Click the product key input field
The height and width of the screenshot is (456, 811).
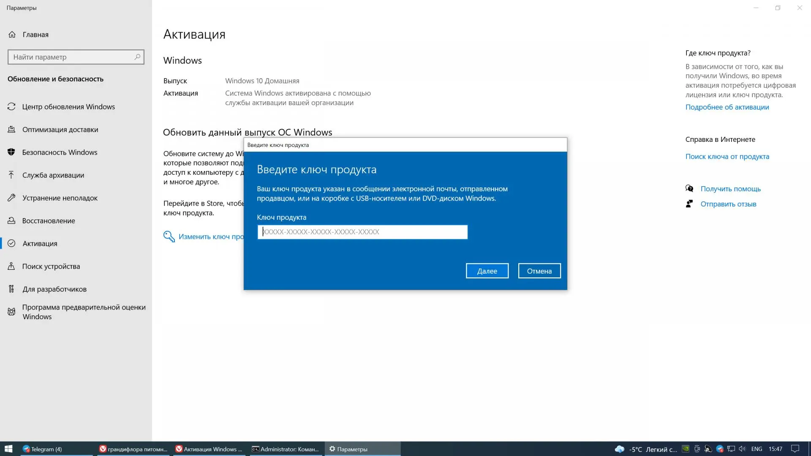362,232
